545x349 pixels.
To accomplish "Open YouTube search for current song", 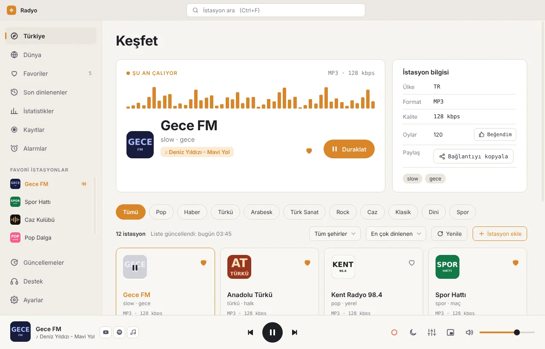I will (x=106, y=332).
